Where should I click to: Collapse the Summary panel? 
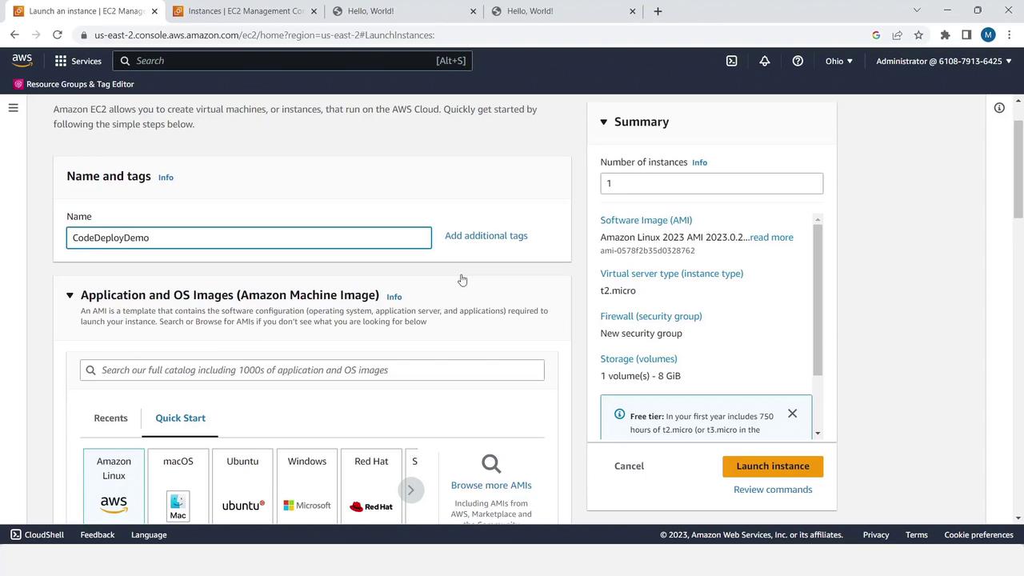pyautogui.click(x=604, y=122)
